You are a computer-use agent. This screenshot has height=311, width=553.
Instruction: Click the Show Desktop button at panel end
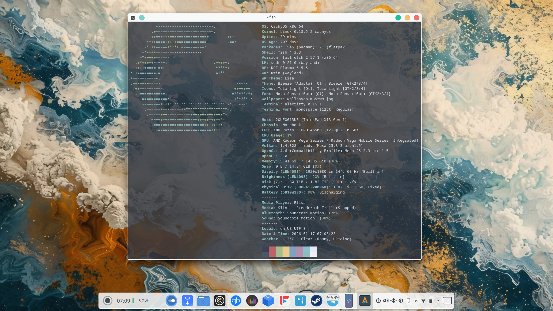[x=447, y=301]
